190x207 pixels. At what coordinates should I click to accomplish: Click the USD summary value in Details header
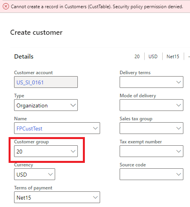(153, 57)
